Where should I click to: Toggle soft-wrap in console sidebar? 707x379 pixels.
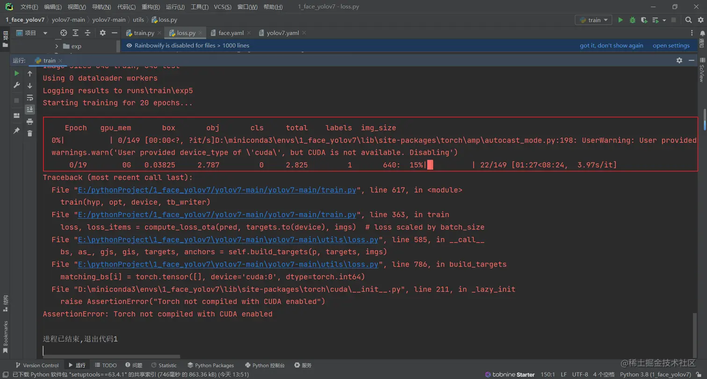tap(30, 98)
